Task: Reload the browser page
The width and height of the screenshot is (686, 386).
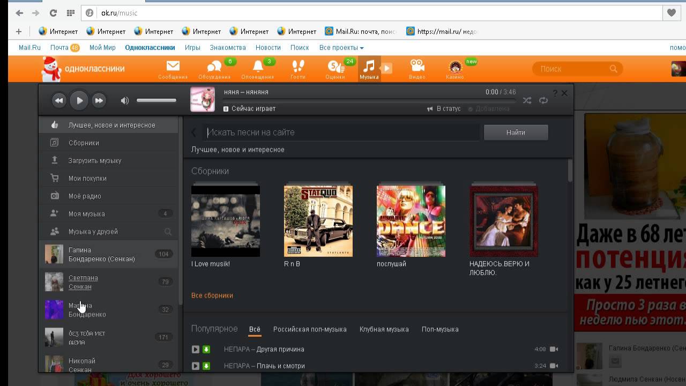Action: (x=53, y=13)
